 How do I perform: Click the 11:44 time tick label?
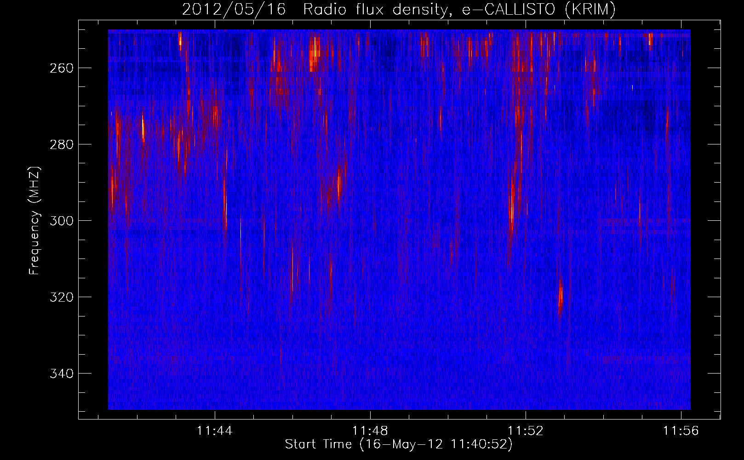[215, 431]
